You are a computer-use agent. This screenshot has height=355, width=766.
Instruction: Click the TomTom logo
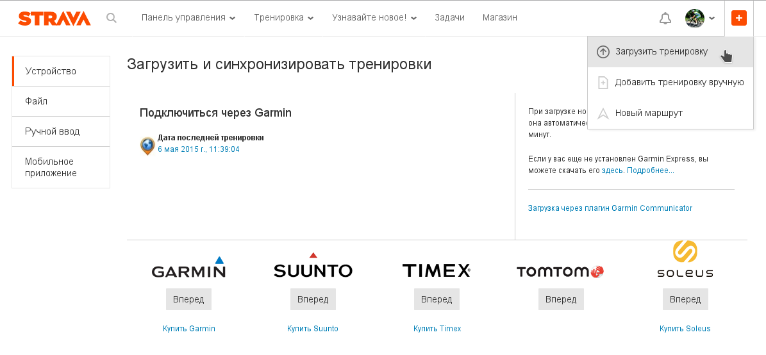560,271
